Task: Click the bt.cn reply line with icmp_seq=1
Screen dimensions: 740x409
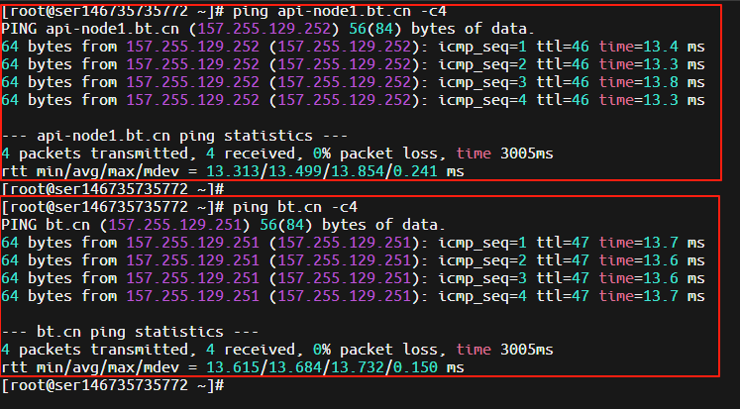Action: coord(353,243)
